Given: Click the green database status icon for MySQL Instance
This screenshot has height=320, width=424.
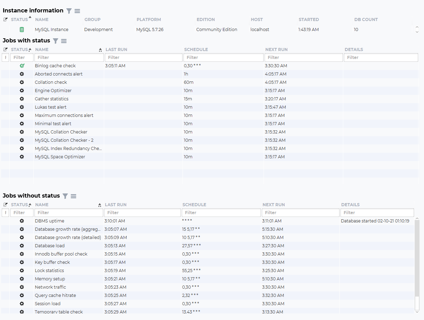Looking at the screenshot, I should (x=22, y=30).
